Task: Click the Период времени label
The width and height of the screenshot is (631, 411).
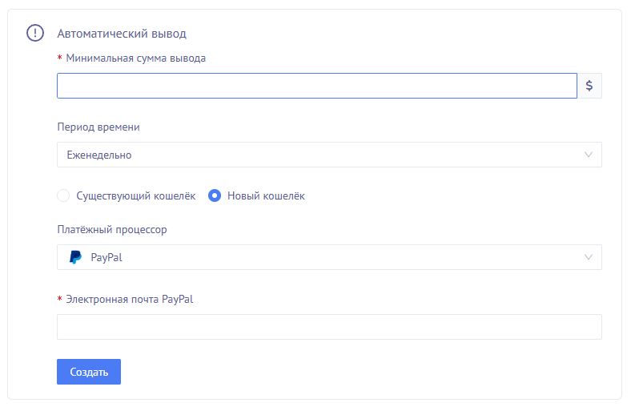Action: 98,127
